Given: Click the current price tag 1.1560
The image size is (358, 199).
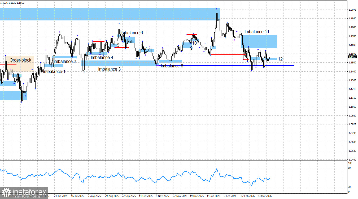Looking at the screenshot, I should click(x=352, y=57).
